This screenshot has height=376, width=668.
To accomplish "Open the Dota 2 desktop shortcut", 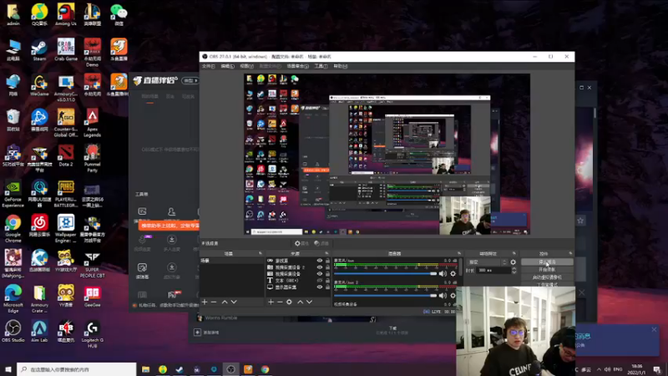I will coord(66,155).
